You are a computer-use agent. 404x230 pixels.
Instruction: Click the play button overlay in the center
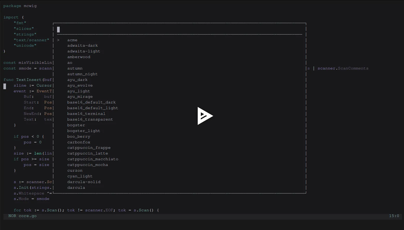coord(205,116)
